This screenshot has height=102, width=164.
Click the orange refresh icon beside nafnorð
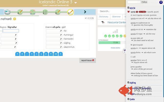[x=15, y=19]
